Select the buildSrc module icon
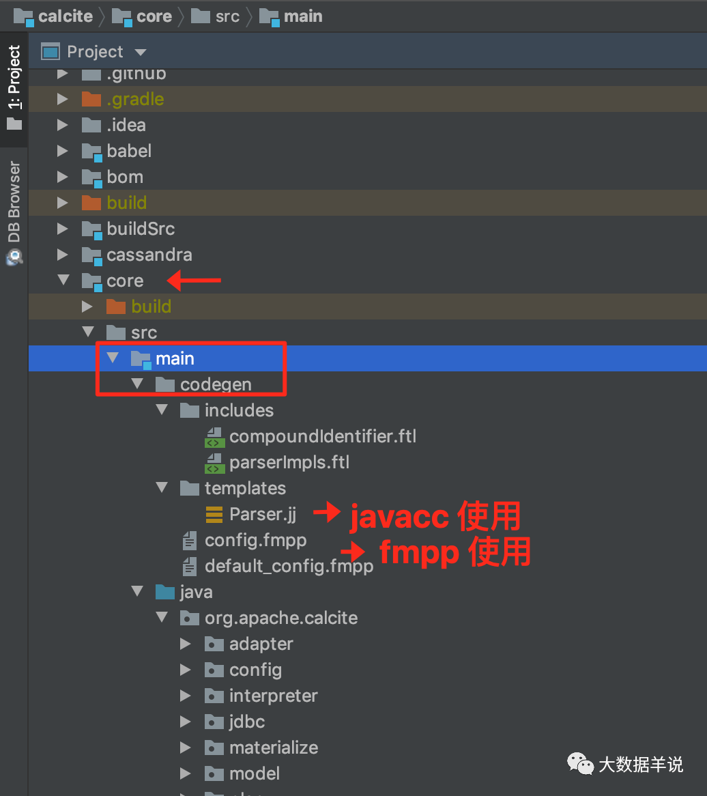This screenshot has height=796, width=707. click(92, 229)
